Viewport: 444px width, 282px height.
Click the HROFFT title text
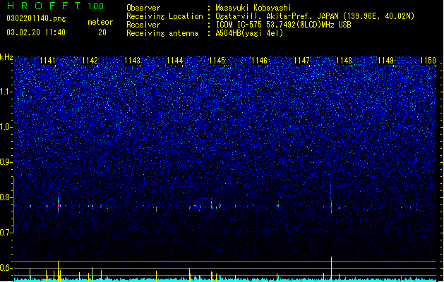(44, 6)
